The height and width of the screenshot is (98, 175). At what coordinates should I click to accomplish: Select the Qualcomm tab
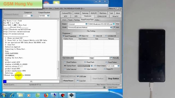[88, 16]
